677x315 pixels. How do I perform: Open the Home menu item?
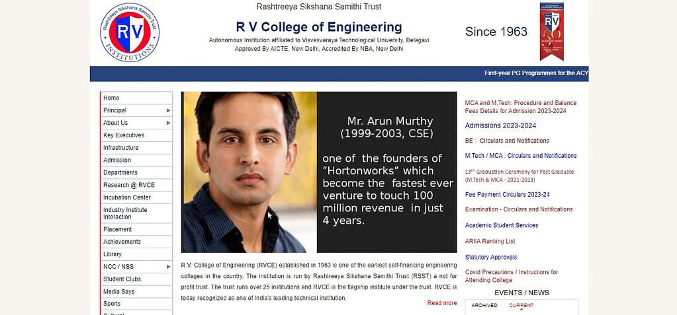pos(136,98)
